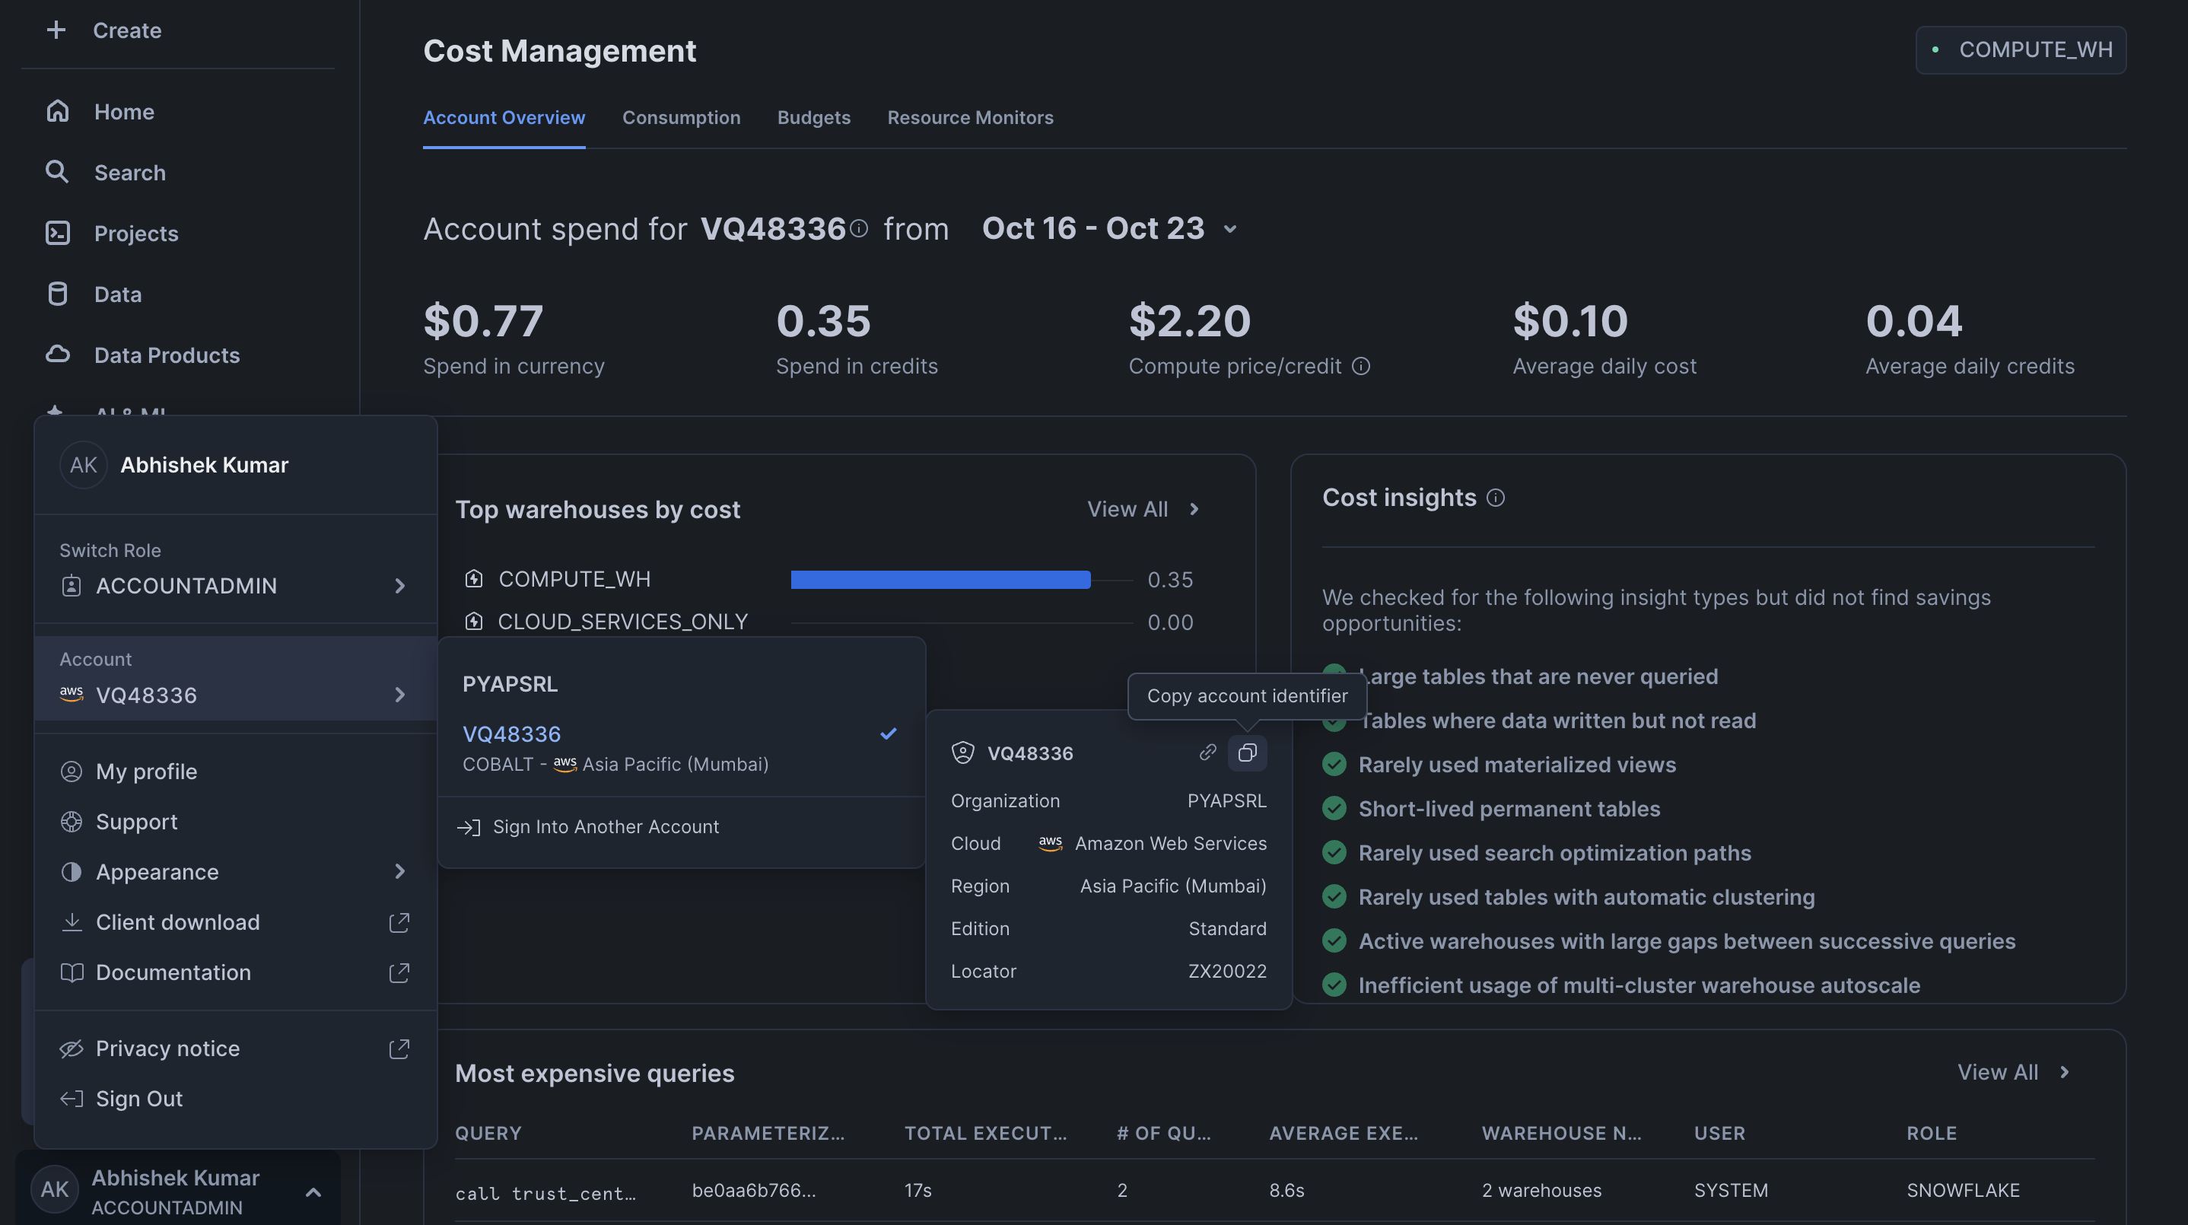Click the Search magnifier icon in the sidebar

point(57,173)
